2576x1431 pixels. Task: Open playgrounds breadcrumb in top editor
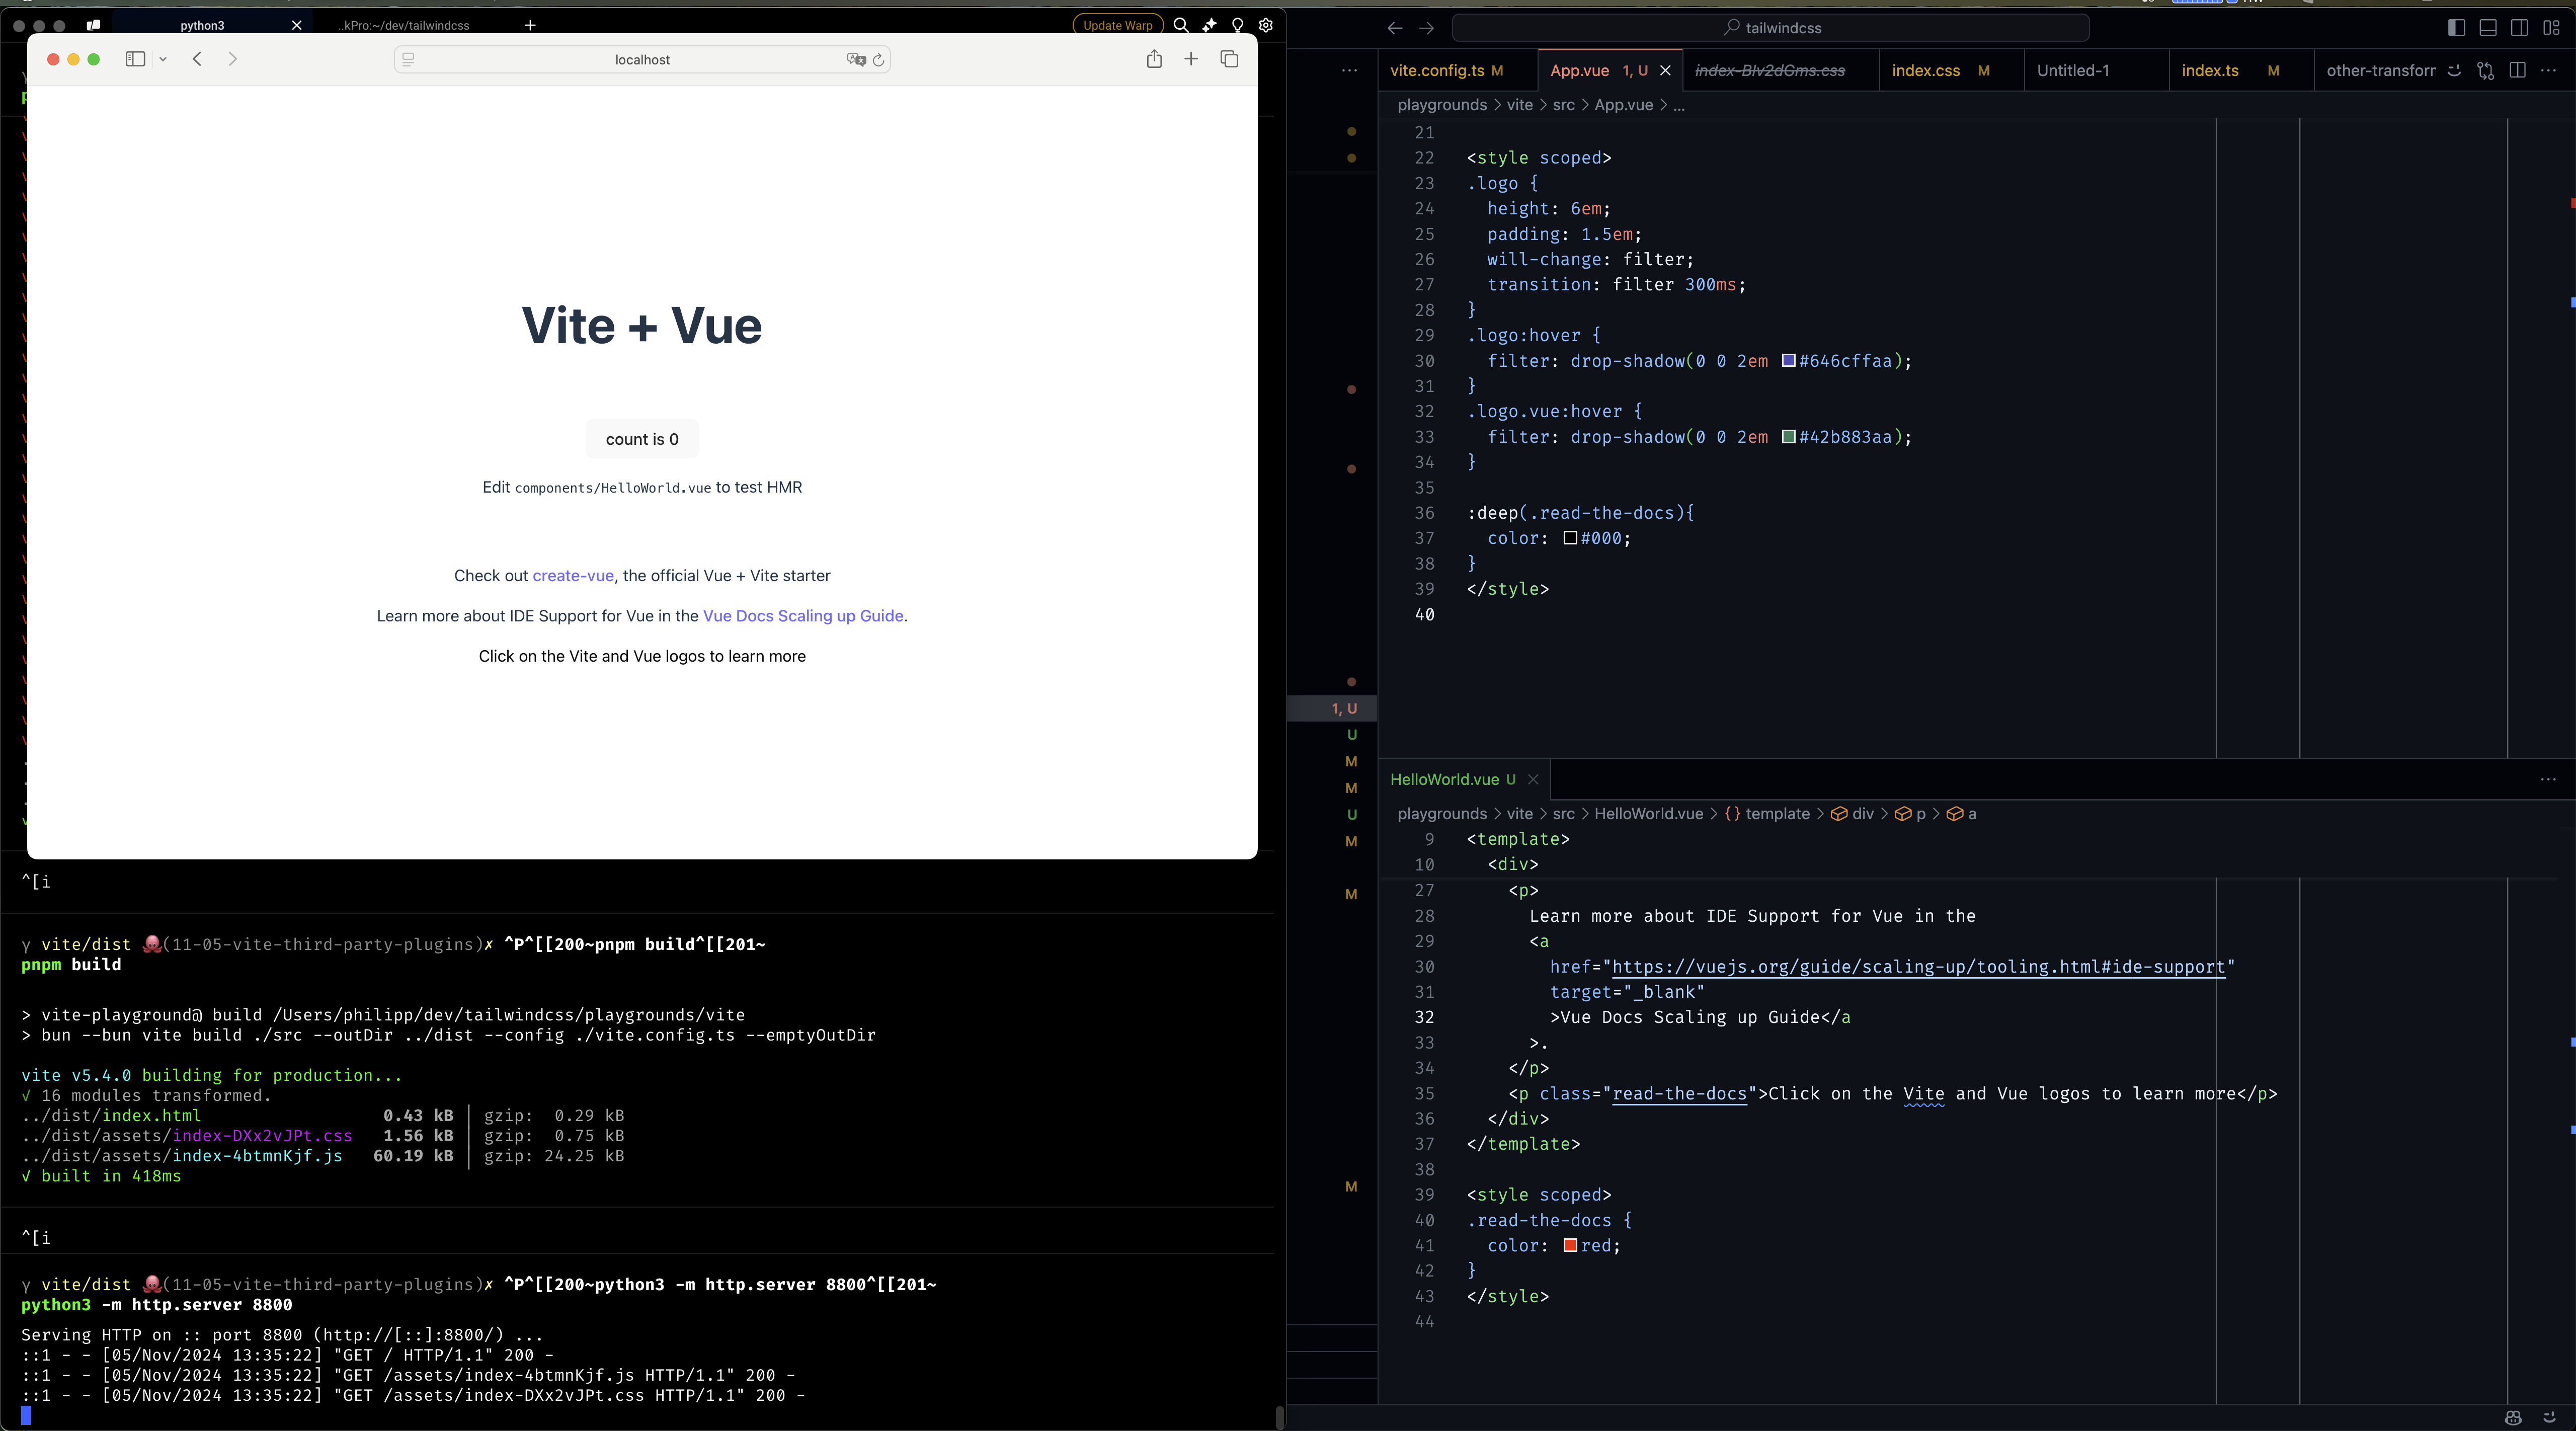coord(1442,105)
